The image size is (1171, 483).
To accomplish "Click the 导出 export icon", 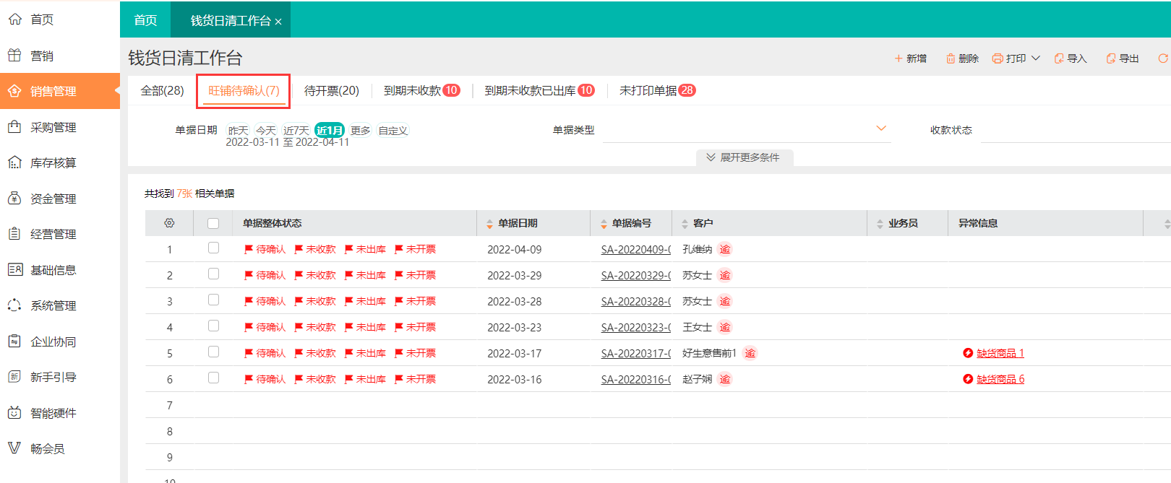I will 1111,58.
